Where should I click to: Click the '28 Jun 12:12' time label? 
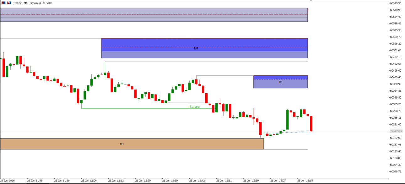116,181
